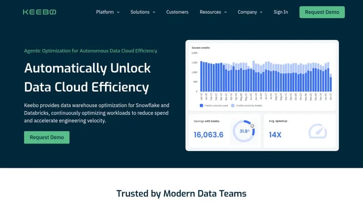Click the speedometer icon in Avg. speedup
Image resolution: width=363 pixels, height=204 pixels.
coord(318,131)
